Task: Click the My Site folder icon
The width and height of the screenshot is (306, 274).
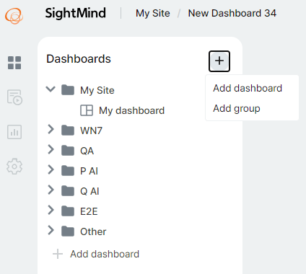Action: [x=68, y=90]
